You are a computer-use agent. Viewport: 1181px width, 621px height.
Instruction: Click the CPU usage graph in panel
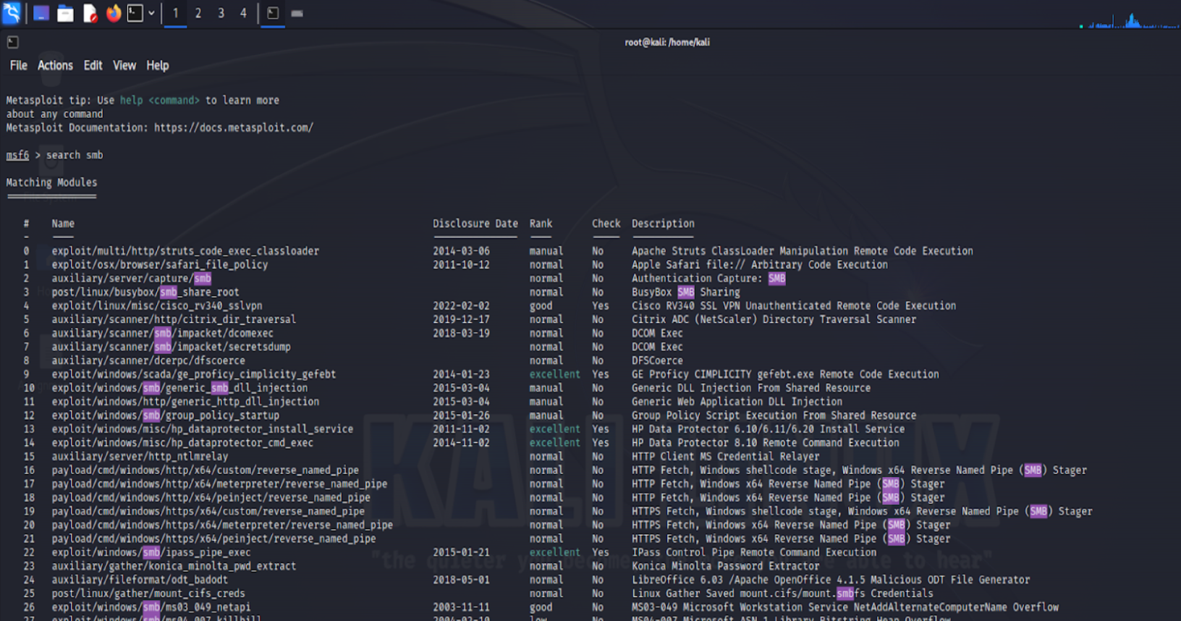point(1130,20)
